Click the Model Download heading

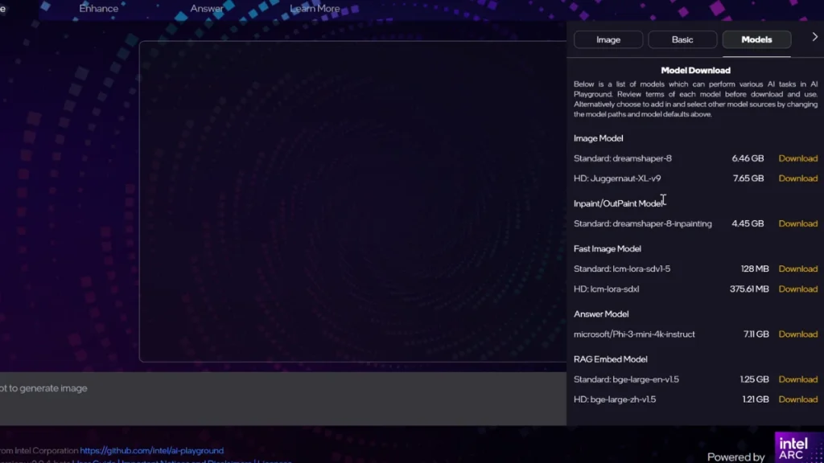(x=695, y=71)
